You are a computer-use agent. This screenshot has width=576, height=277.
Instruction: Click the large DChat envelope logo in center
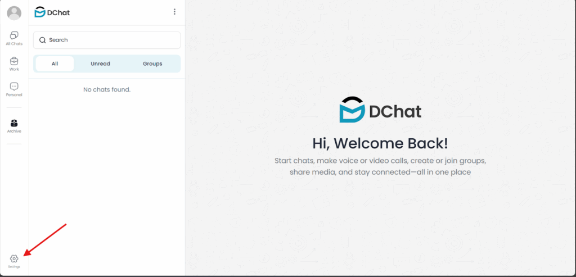click(352, 110)
